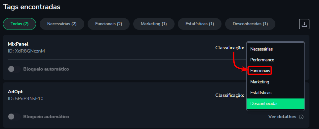This screenshot has height=129, width=319.
Task: Switch to Necessárias (2) filter tab
Action: (x=62, y=24)
